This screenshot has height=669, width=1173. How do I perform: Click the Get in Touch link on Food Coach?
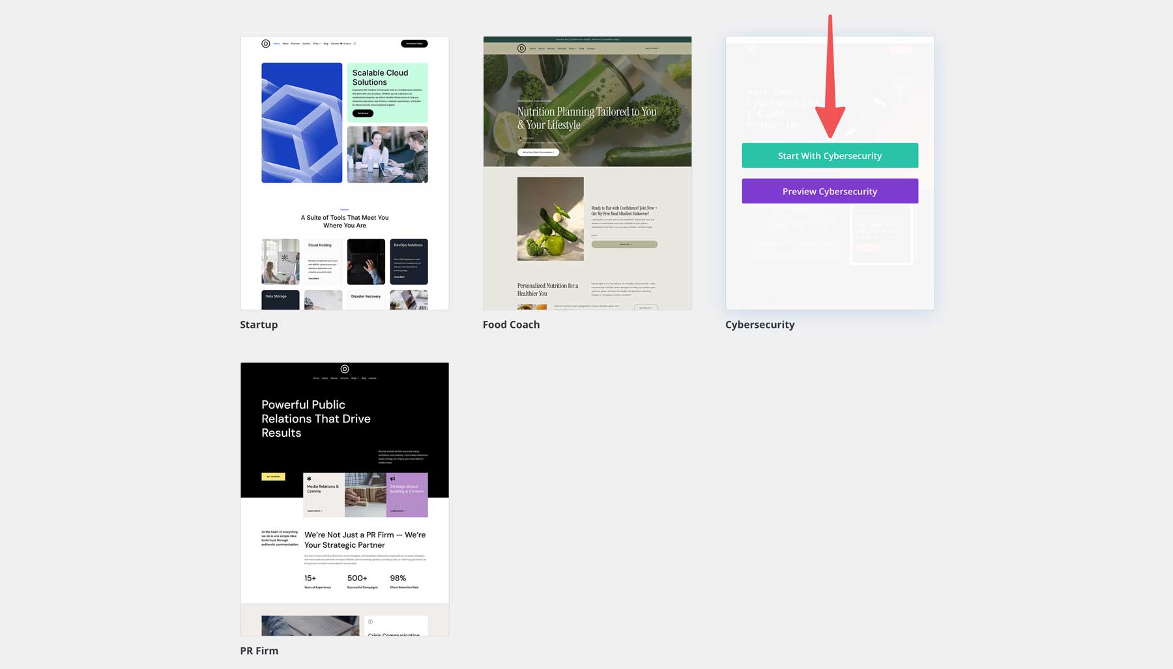tap(652, 48)
